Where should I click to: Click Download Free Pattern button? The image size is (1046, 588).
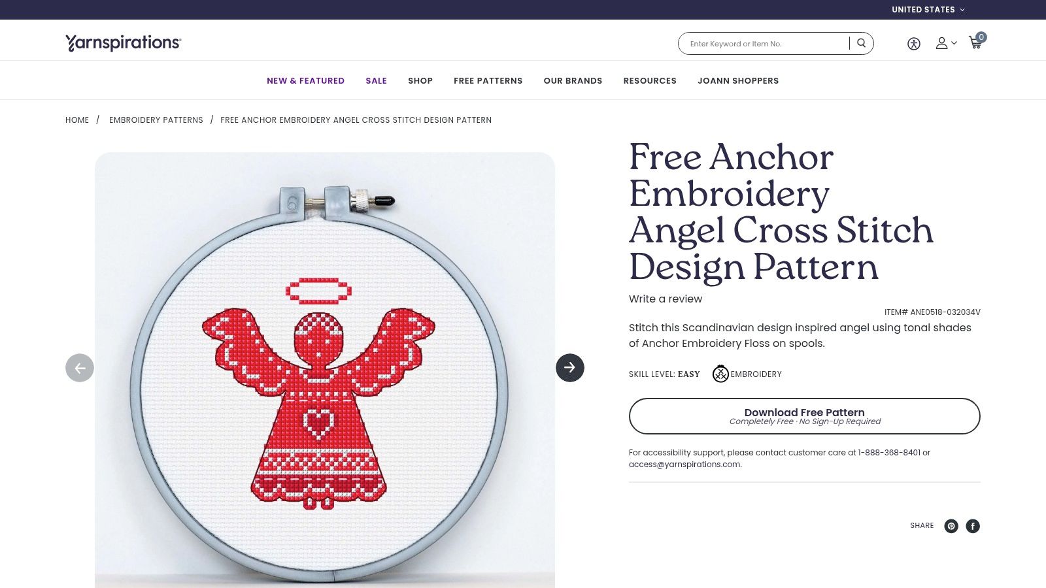pos(805,416)
